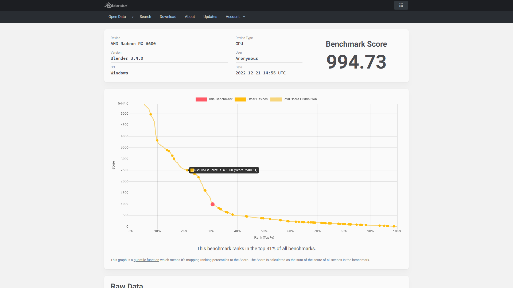Click the RTX 3060 tooltip color square
Screen dimensions: 513x288
coord(192,170)
